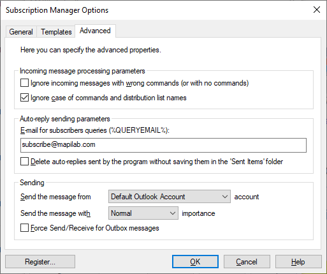
Task: Cancel the options dialog
Action: pyautogui.click(x=247, y=262)
